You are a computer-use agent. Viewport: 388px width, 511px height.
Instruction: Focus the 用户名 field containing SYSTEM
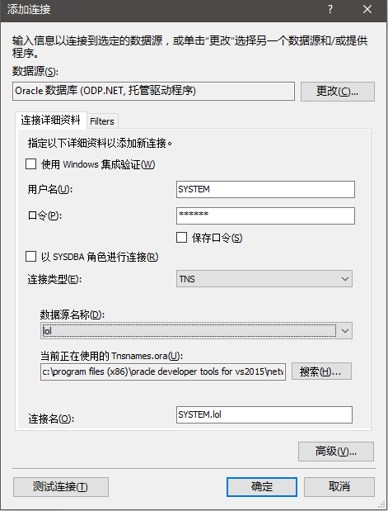(x=265, y=189)
